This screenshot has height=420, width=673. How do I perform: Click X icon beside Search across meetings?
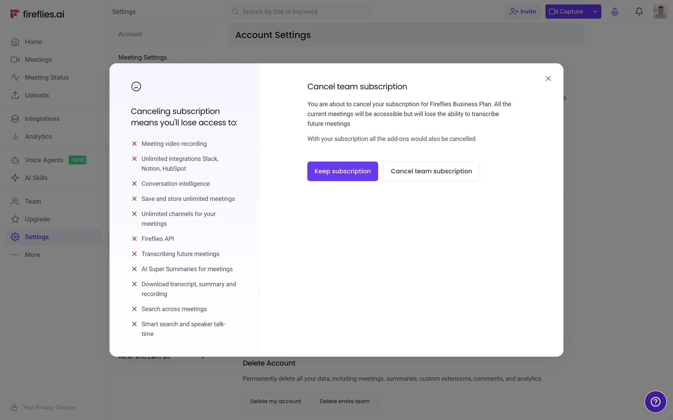pyautogui.click(x=134, y=309)
